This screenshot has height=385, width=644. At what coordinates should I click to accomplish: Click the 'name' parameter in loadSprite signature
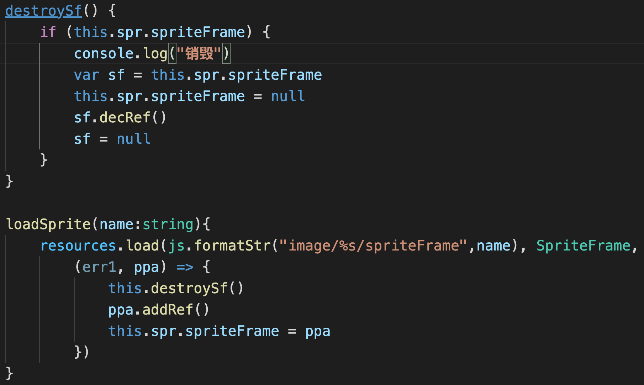116,224
